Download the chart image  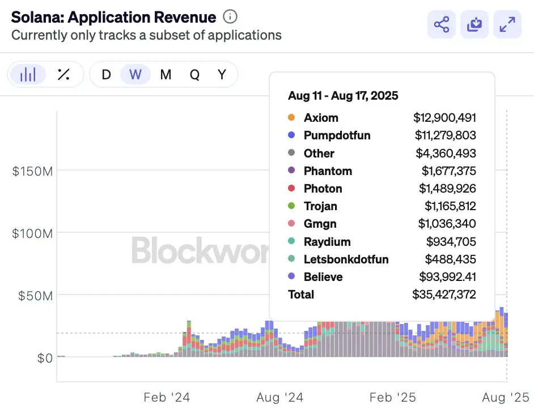(x=474, y=24)
